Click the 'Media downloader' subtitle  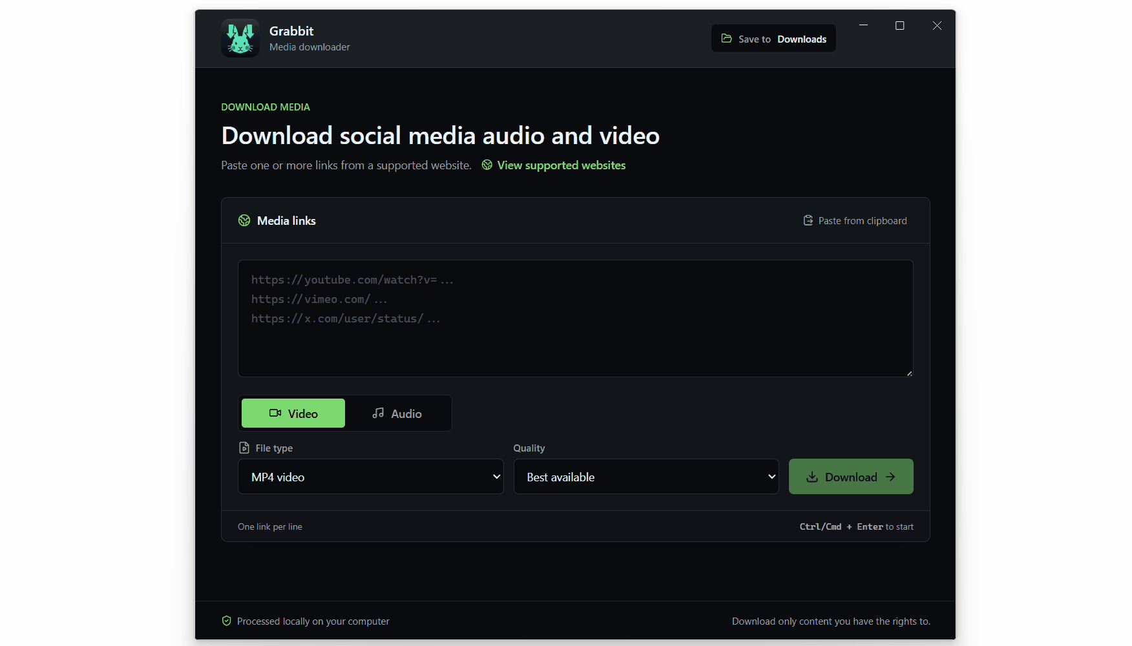[x=309, y=47]
